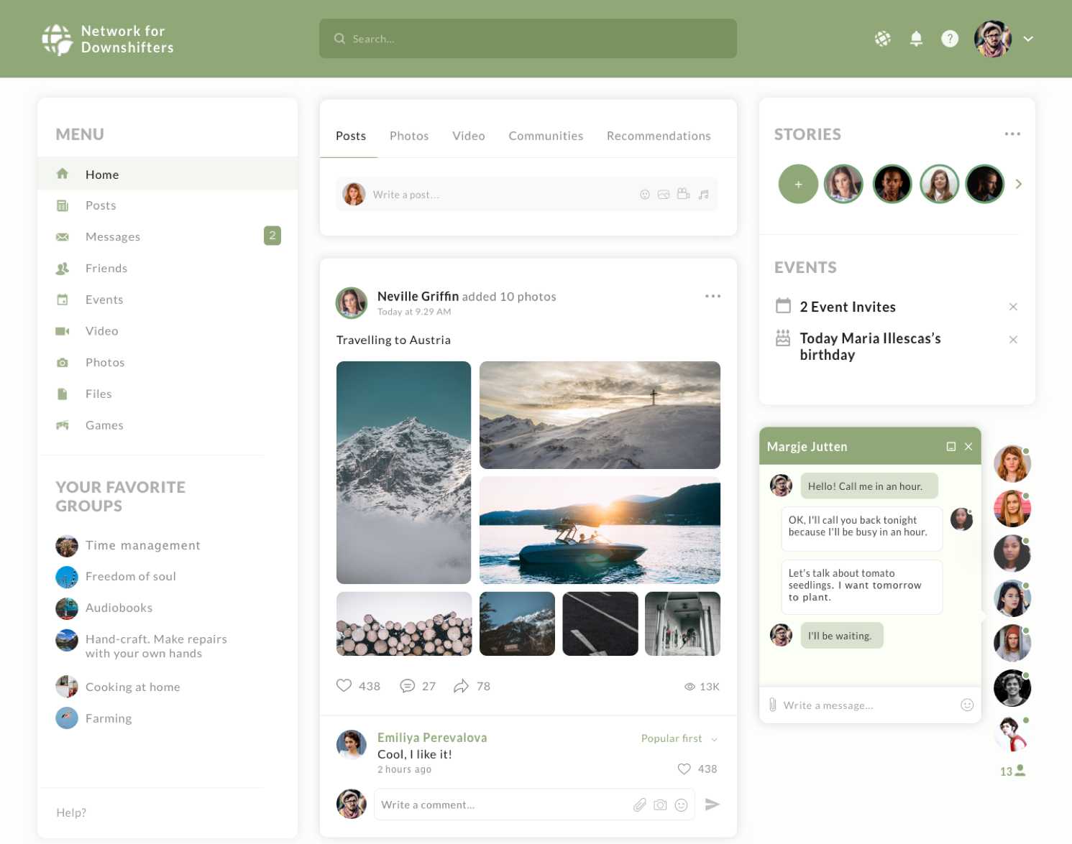This screenshot has height=844, width=1072.
Task: Share the Travelling to Austria post
Action: (461, 686)
